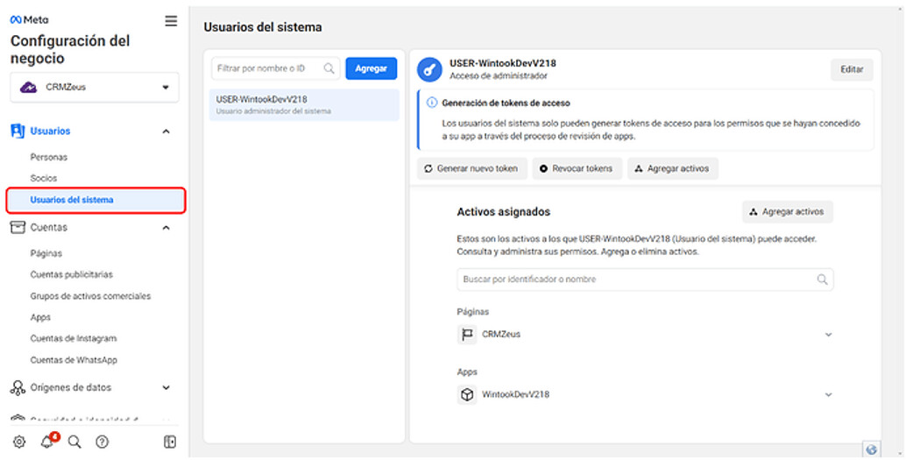Click the Buscar por identificador o nombre field
Screen dimensions: 906x460
[635, 280]
